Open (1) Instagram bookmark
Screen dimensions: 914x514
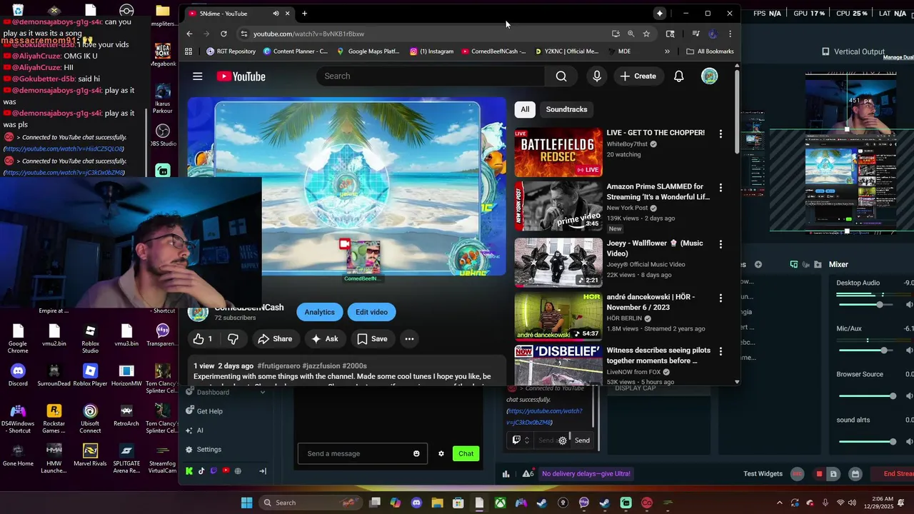[432, 51]
